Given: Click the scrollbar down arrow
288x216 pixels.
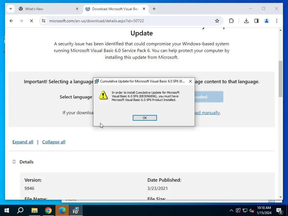Looking at the screenshot, I should (280, 197).
